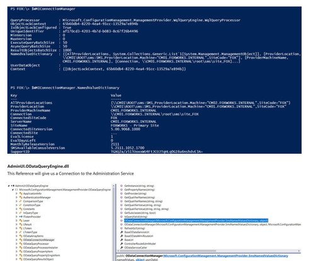Select the highlighted two-argument ODataConnectionManager constructor
Screen dimensions: 315x261
196,221
